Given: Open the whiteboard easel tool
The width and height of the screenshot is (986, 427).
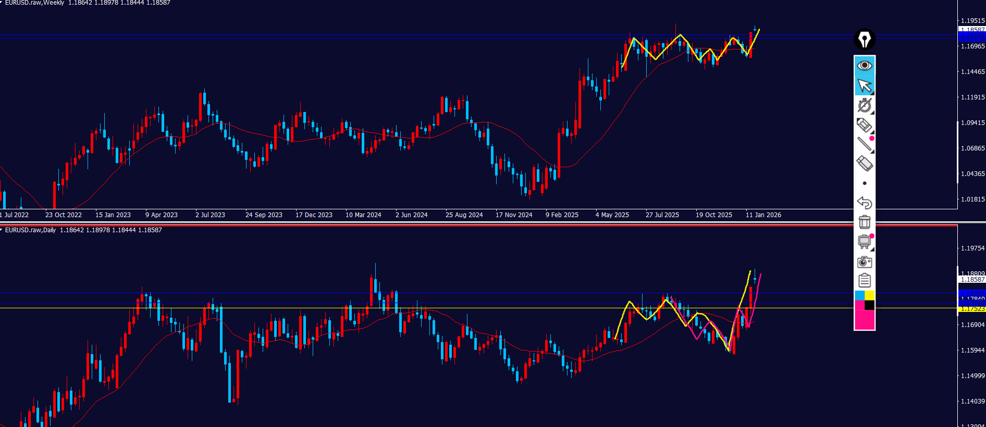Looking at the screenshot, I should (864, 242).
